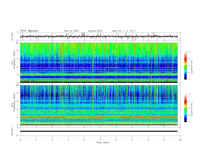Click time axis tick label '3'
The height and width of the screenshot is (157, 203).
tap(68, 140)
